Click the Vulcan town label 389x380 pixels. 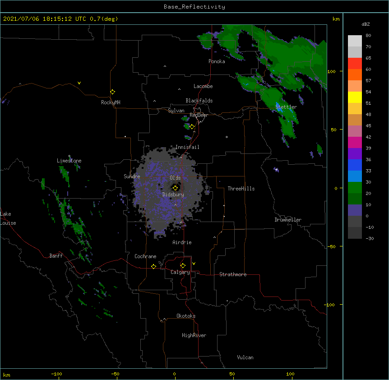[x=245, y=357]
